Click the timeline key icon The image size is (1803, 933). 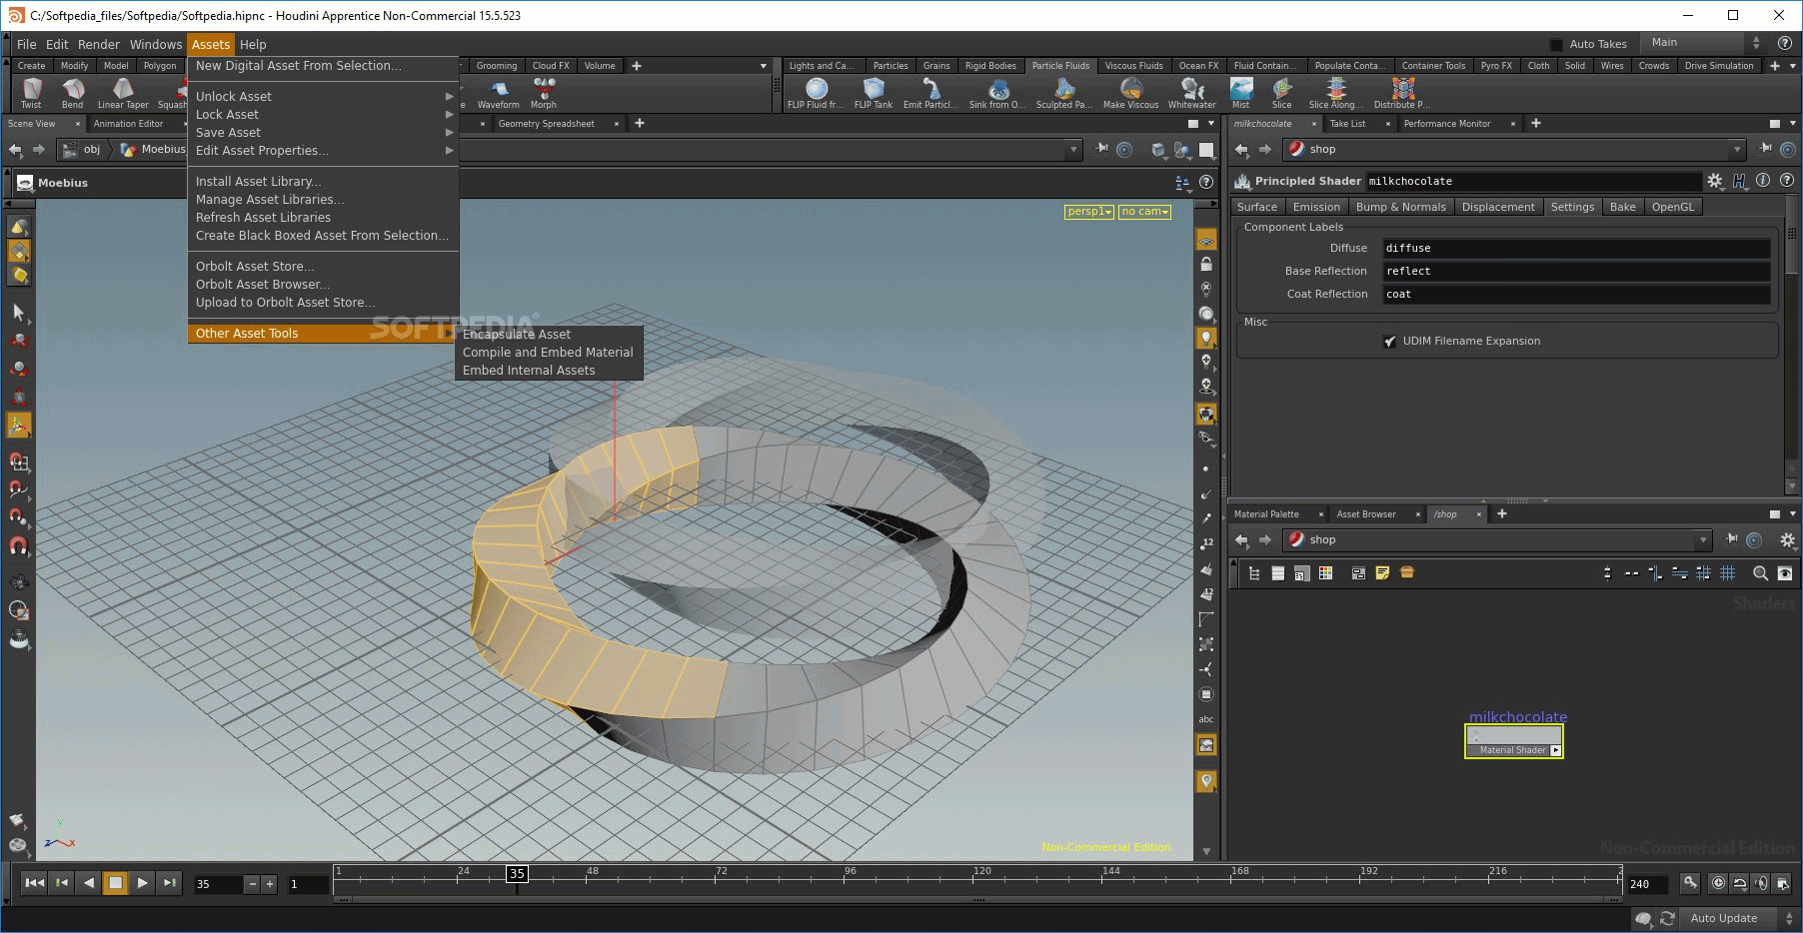click(x=1690, y=883)
